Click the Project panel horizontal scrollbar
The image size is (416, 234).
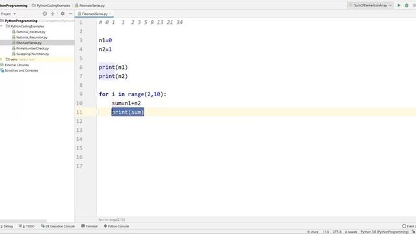click(23, 221)
